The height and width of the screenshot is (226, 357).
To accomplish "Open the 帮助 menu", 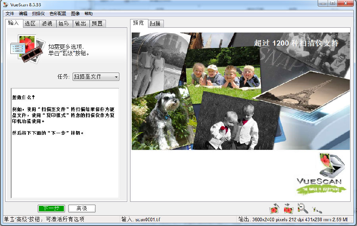I will click(88, 13).
